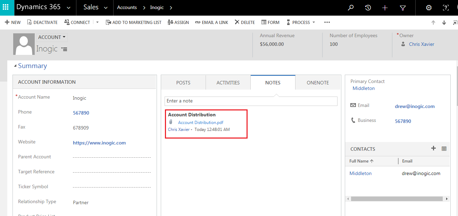Click the Enter a note field
This screenshot has width=458, height=216.
(251, 101)
